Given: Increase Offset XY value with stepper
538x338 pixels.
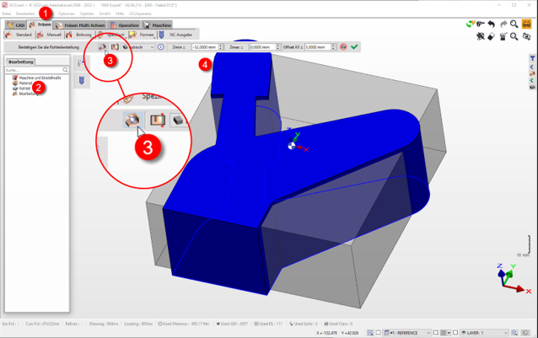Looking at the screenshot, I should point(334,46).
